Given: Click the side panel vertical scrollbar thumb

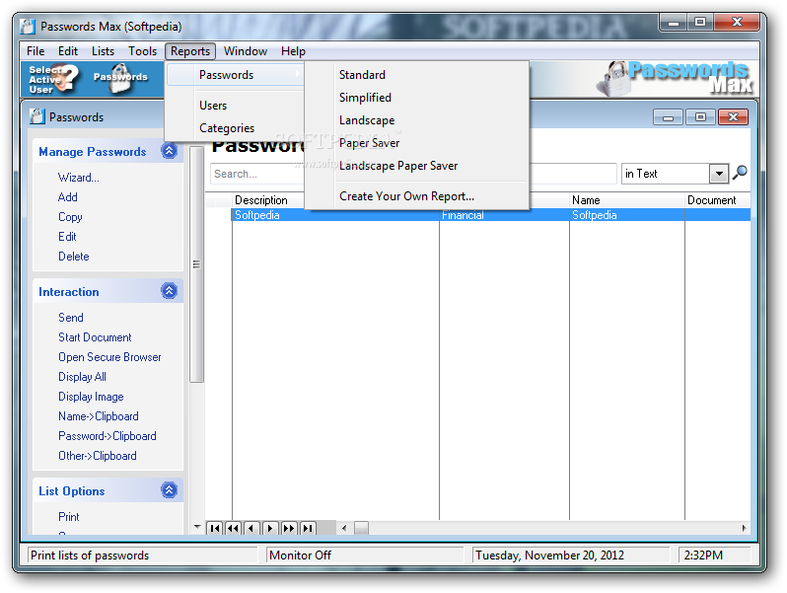Looking at the screenshot, I should [197, 264].
